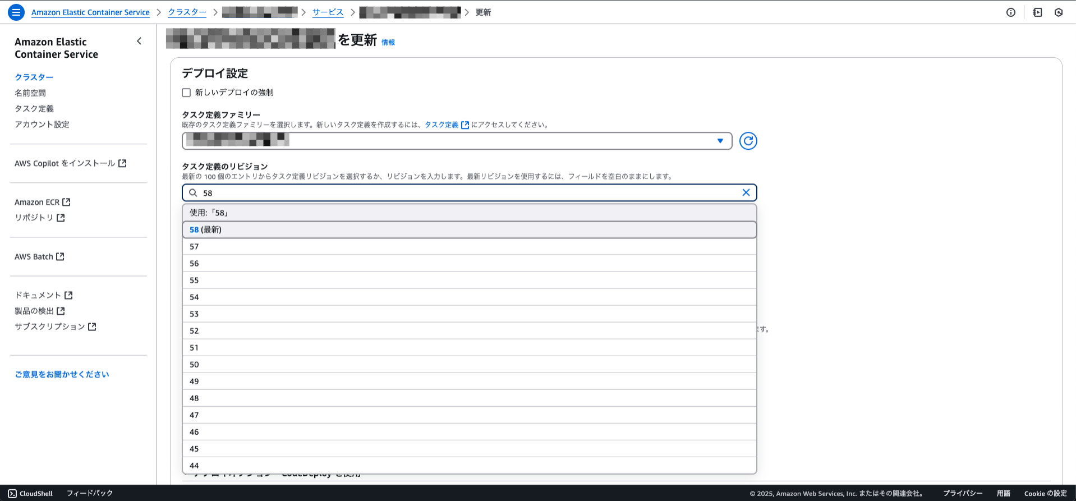
Task: Open the hamburger navigation menu
Action: coord(16,12)
